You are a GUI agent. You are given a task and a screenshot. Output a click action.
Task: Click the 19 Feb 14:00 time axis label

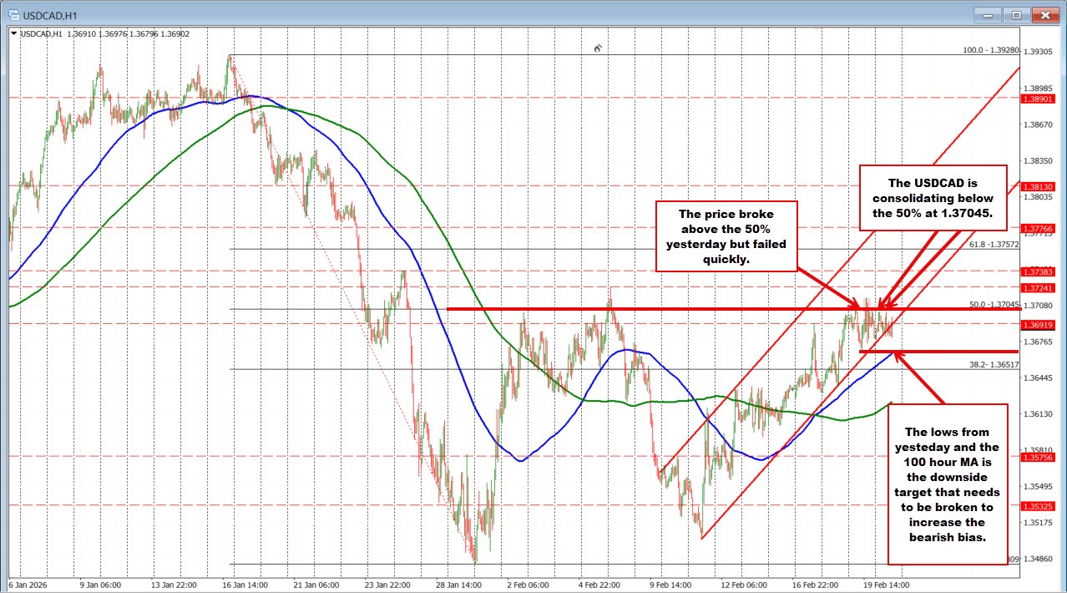tap(884, 585)
